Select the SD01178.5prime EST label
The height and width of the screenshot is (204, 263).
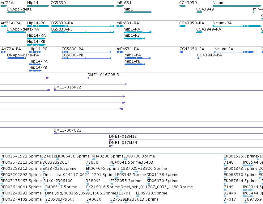coord(163,175)
